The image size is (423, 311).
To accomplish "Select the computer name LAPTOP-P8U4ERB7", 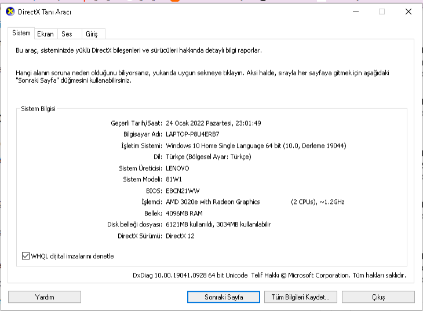I will (x=192, y=134).
